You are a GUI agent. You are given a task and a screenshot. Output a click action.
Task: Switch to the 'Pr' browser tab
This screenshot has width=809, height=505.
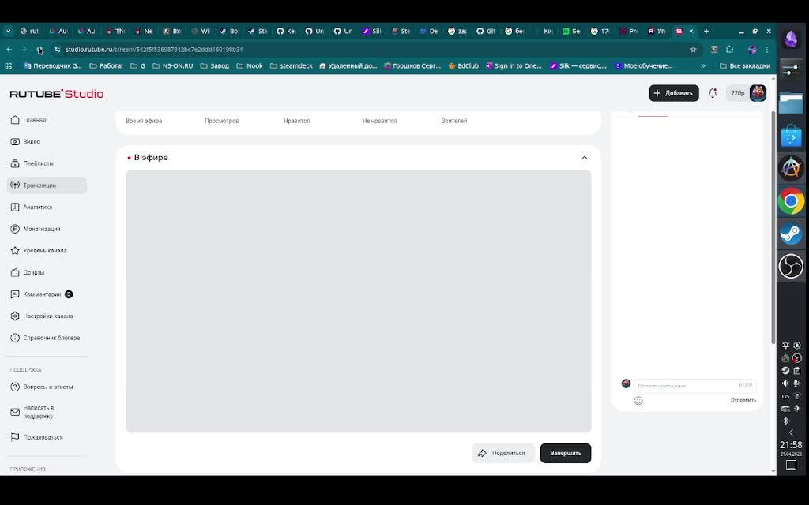click(x=628, y=31)
